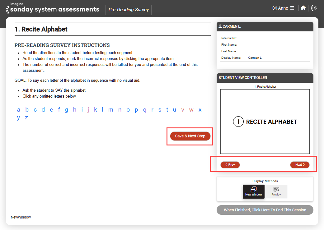The width and height of the screenshot is (324, 230).
Task: Mark letter z as omitted
Action: (26, 117)
